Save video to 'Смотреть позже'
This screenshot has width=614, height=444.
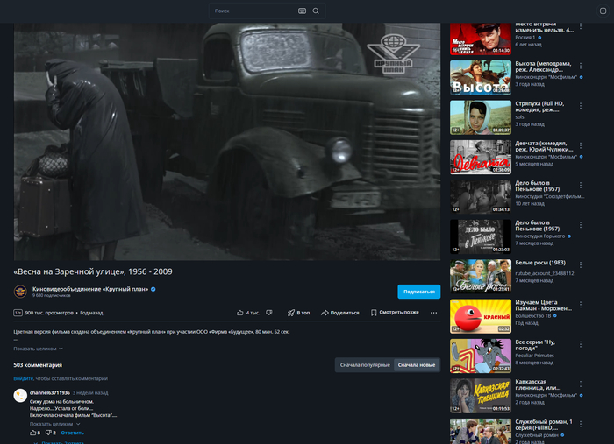[x=395, y=313]
